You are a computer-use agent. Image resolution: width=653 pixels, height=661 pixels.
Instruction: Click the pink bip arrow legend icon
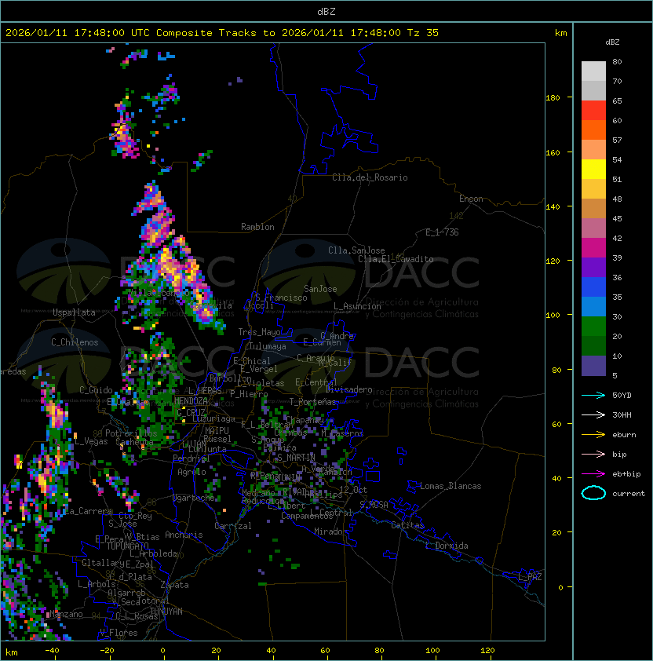(x=593, y=454)
